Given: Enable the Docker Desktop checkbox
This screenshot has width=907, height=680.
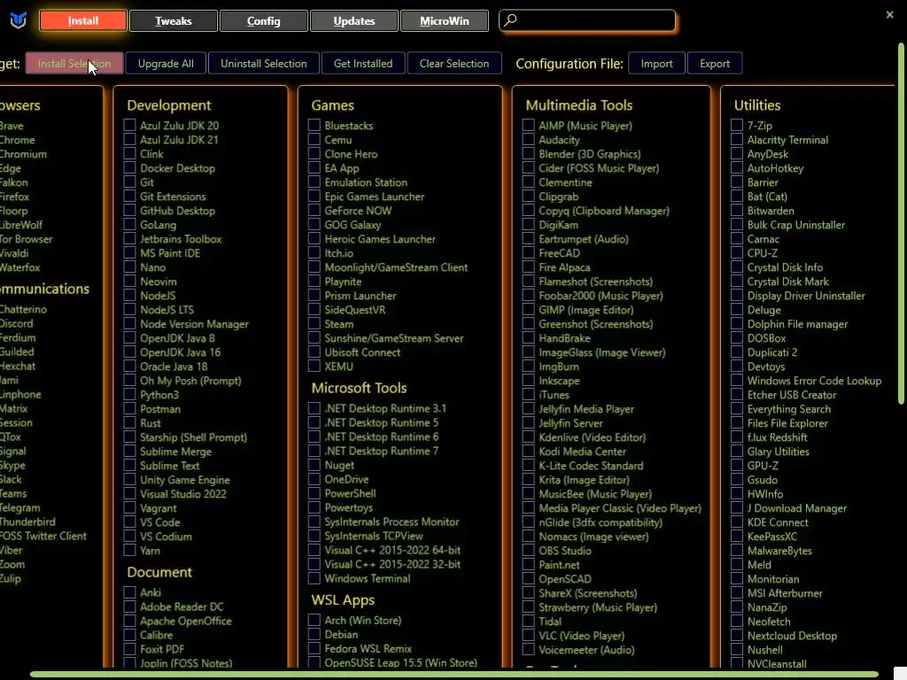Looking at the screenshot, I should pyautogui.click(x=129, y=168).
